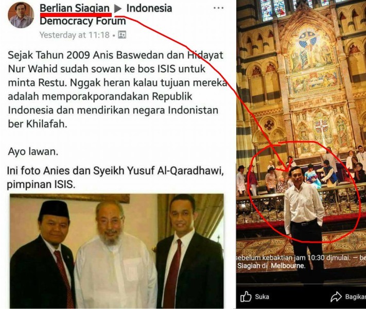This screenshot has width=366, height=309.
Task: Click the Siagian di Melbourne caption tag
Action: click(271, 266)
